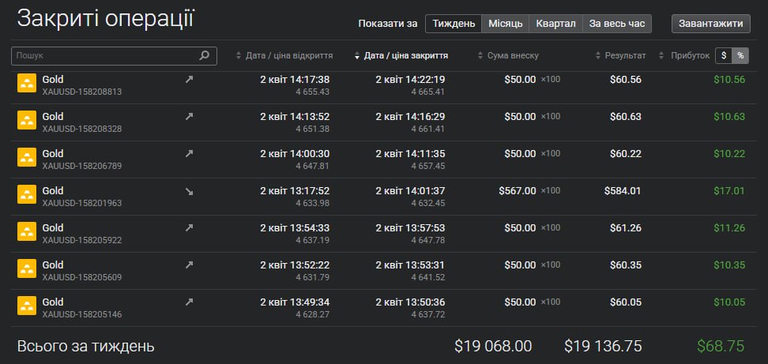Show operations За весь час
Screen dimensions: 768x364
618,24
